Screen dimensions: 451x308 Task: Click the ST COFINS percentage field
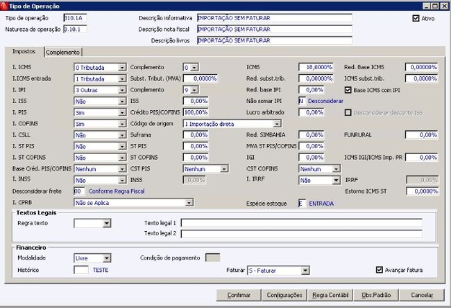196,157
